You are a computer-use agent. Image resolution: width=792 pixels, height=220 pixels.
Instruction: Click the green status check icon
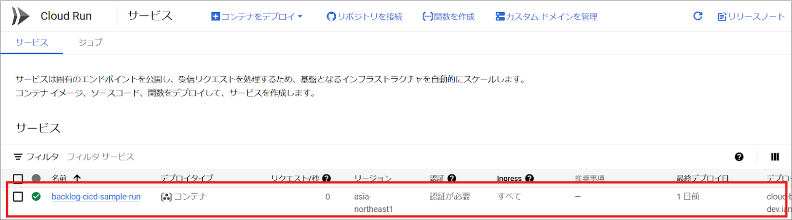[36, 196]
